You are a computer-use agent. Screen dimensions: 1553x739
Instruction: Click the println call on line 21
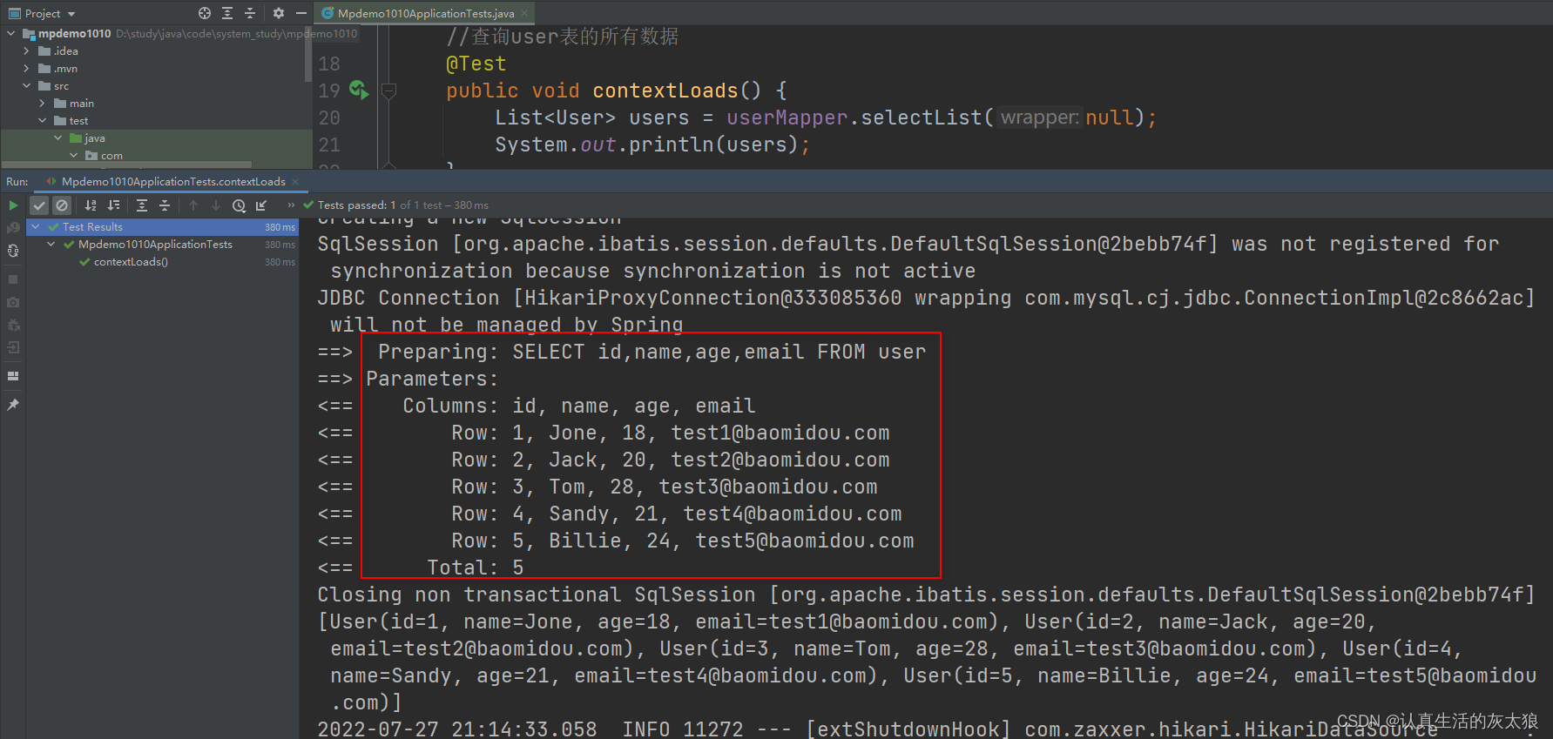(670, 144)
